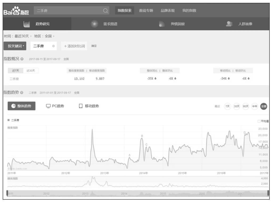
Task: Click the 移动同比 header
Action: click(225, 71)
